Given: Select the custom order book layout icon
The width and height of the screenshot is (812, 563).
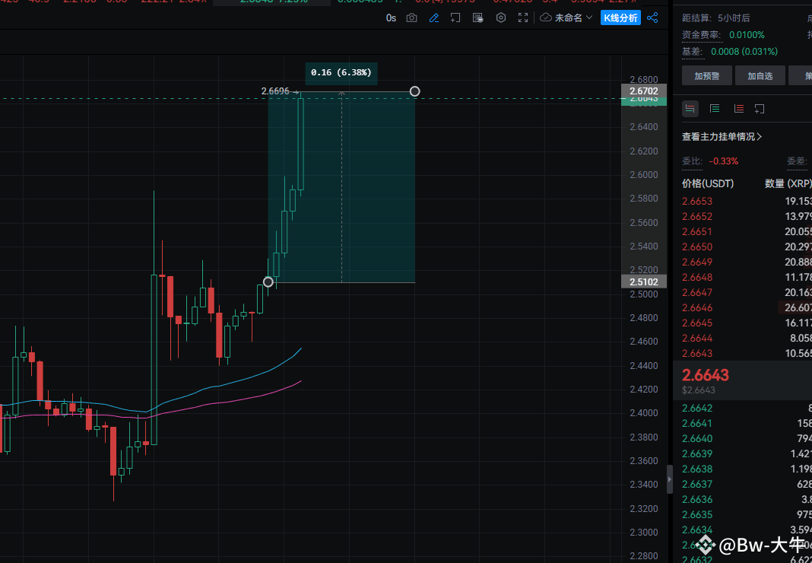Looking at the screenshot, I should (x=759, y=108).
